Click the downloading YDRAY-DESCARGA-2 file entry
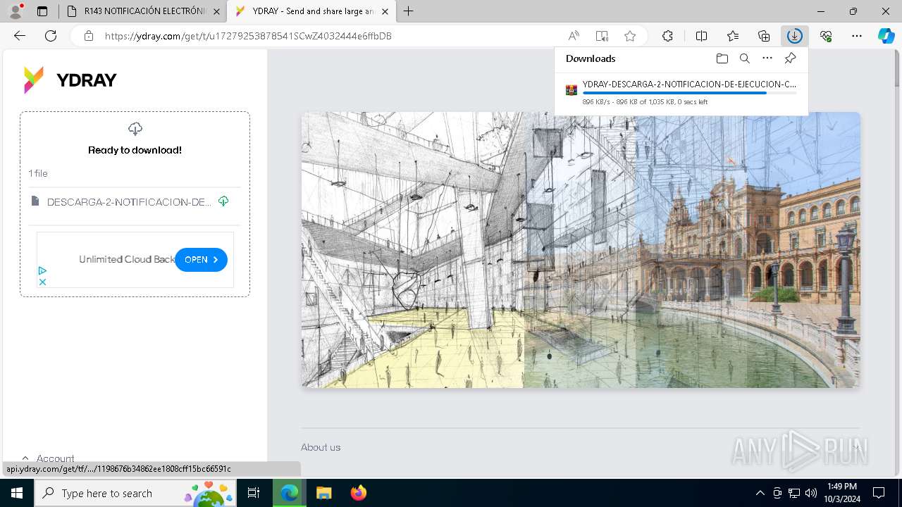The image size is (902, 507). click(x=681, y=92)
